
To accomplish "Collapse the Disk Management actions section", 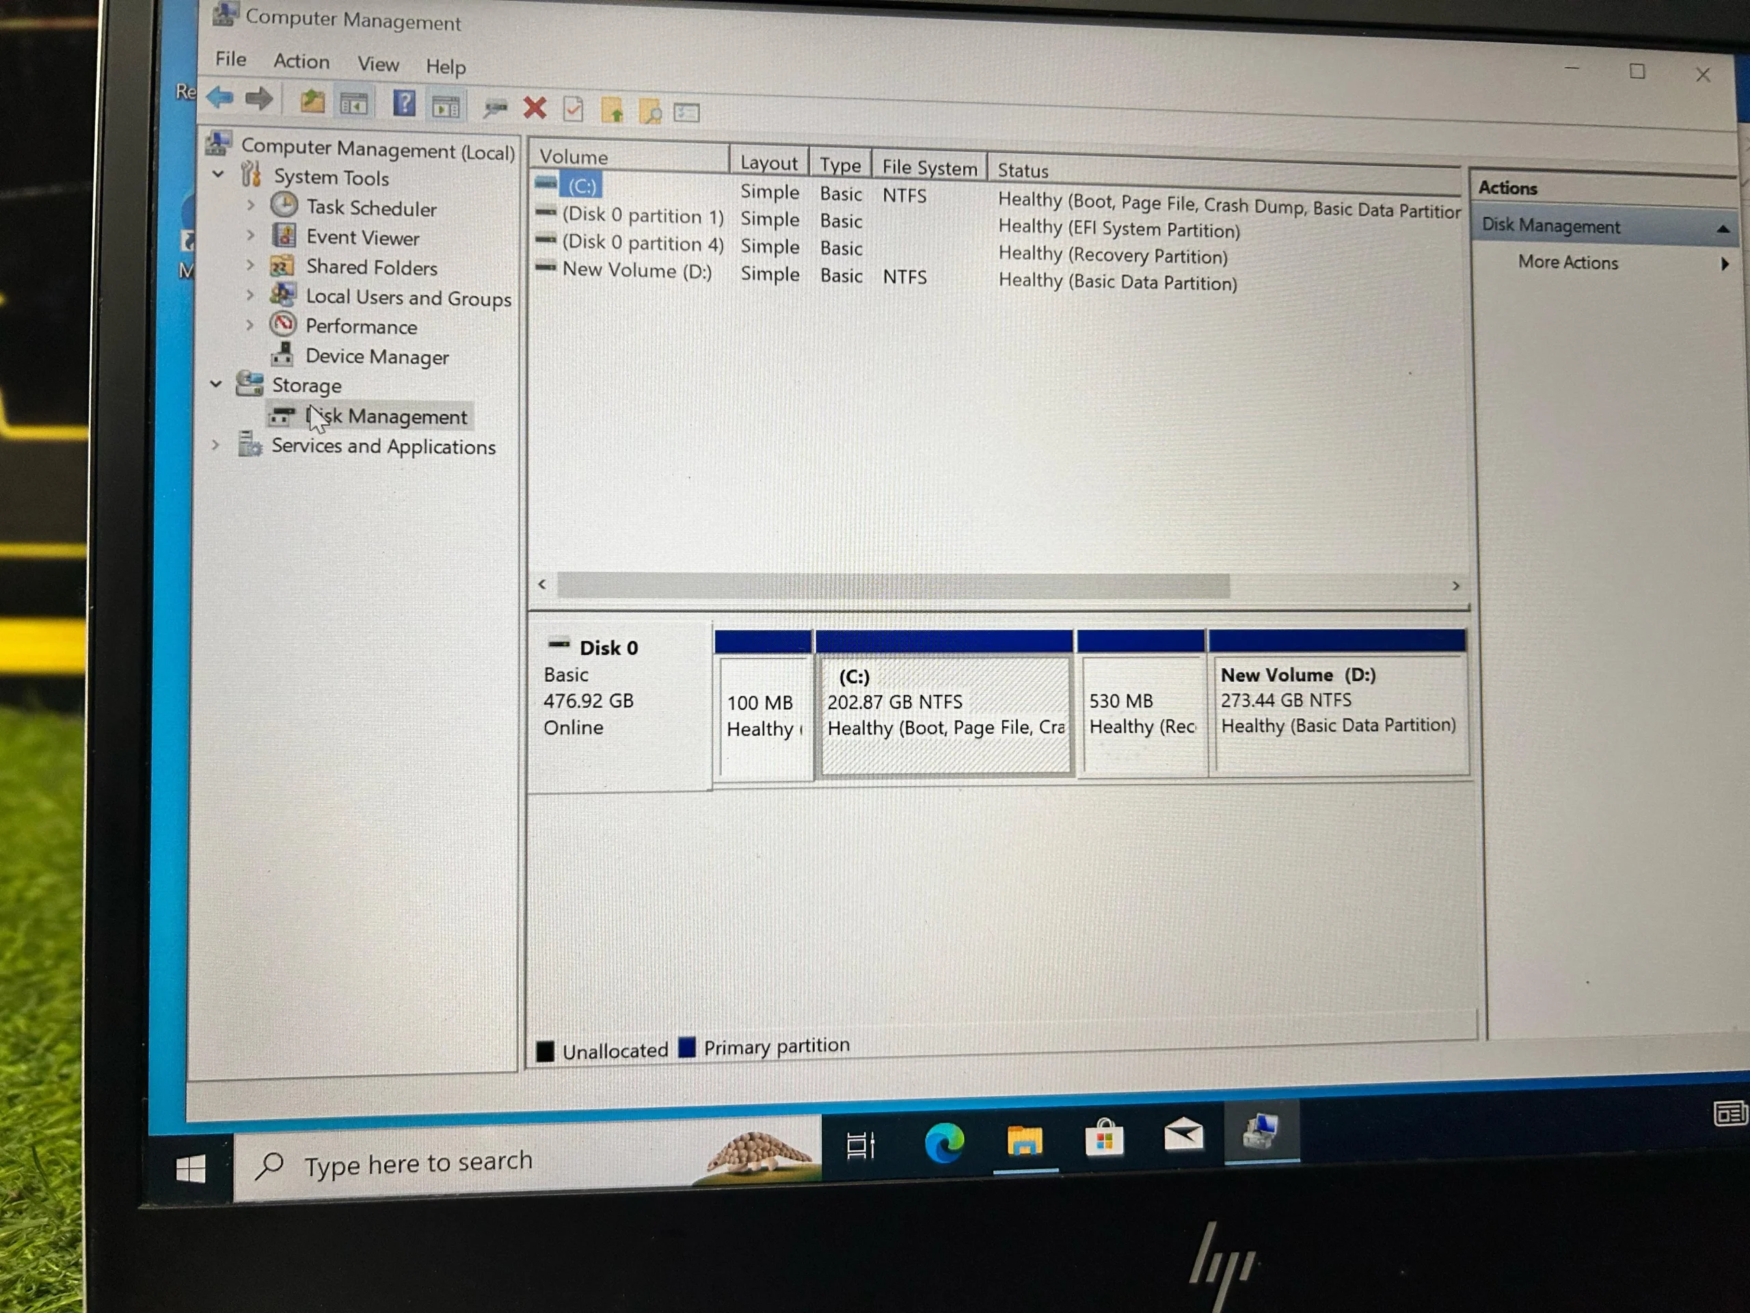I will (x=1722, y=228).
